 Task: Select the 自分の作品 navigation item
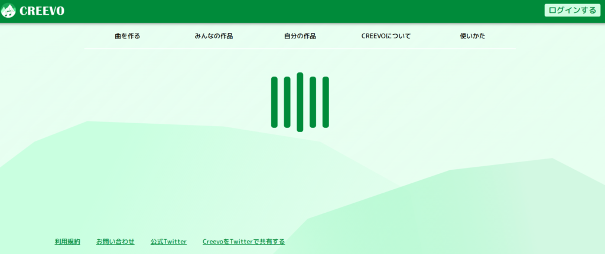coord(300,37)
